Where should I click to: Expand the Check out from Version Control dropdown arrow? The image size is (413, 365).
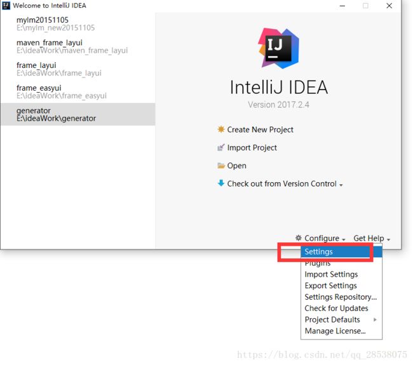341,185
